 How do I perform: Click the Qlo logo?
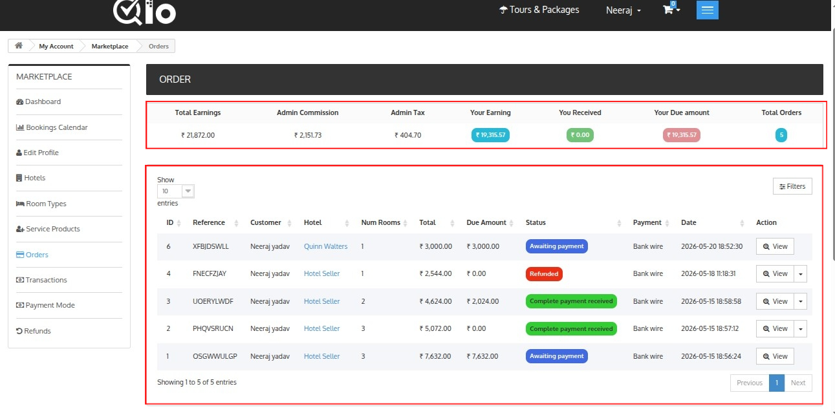coord(144,12)
